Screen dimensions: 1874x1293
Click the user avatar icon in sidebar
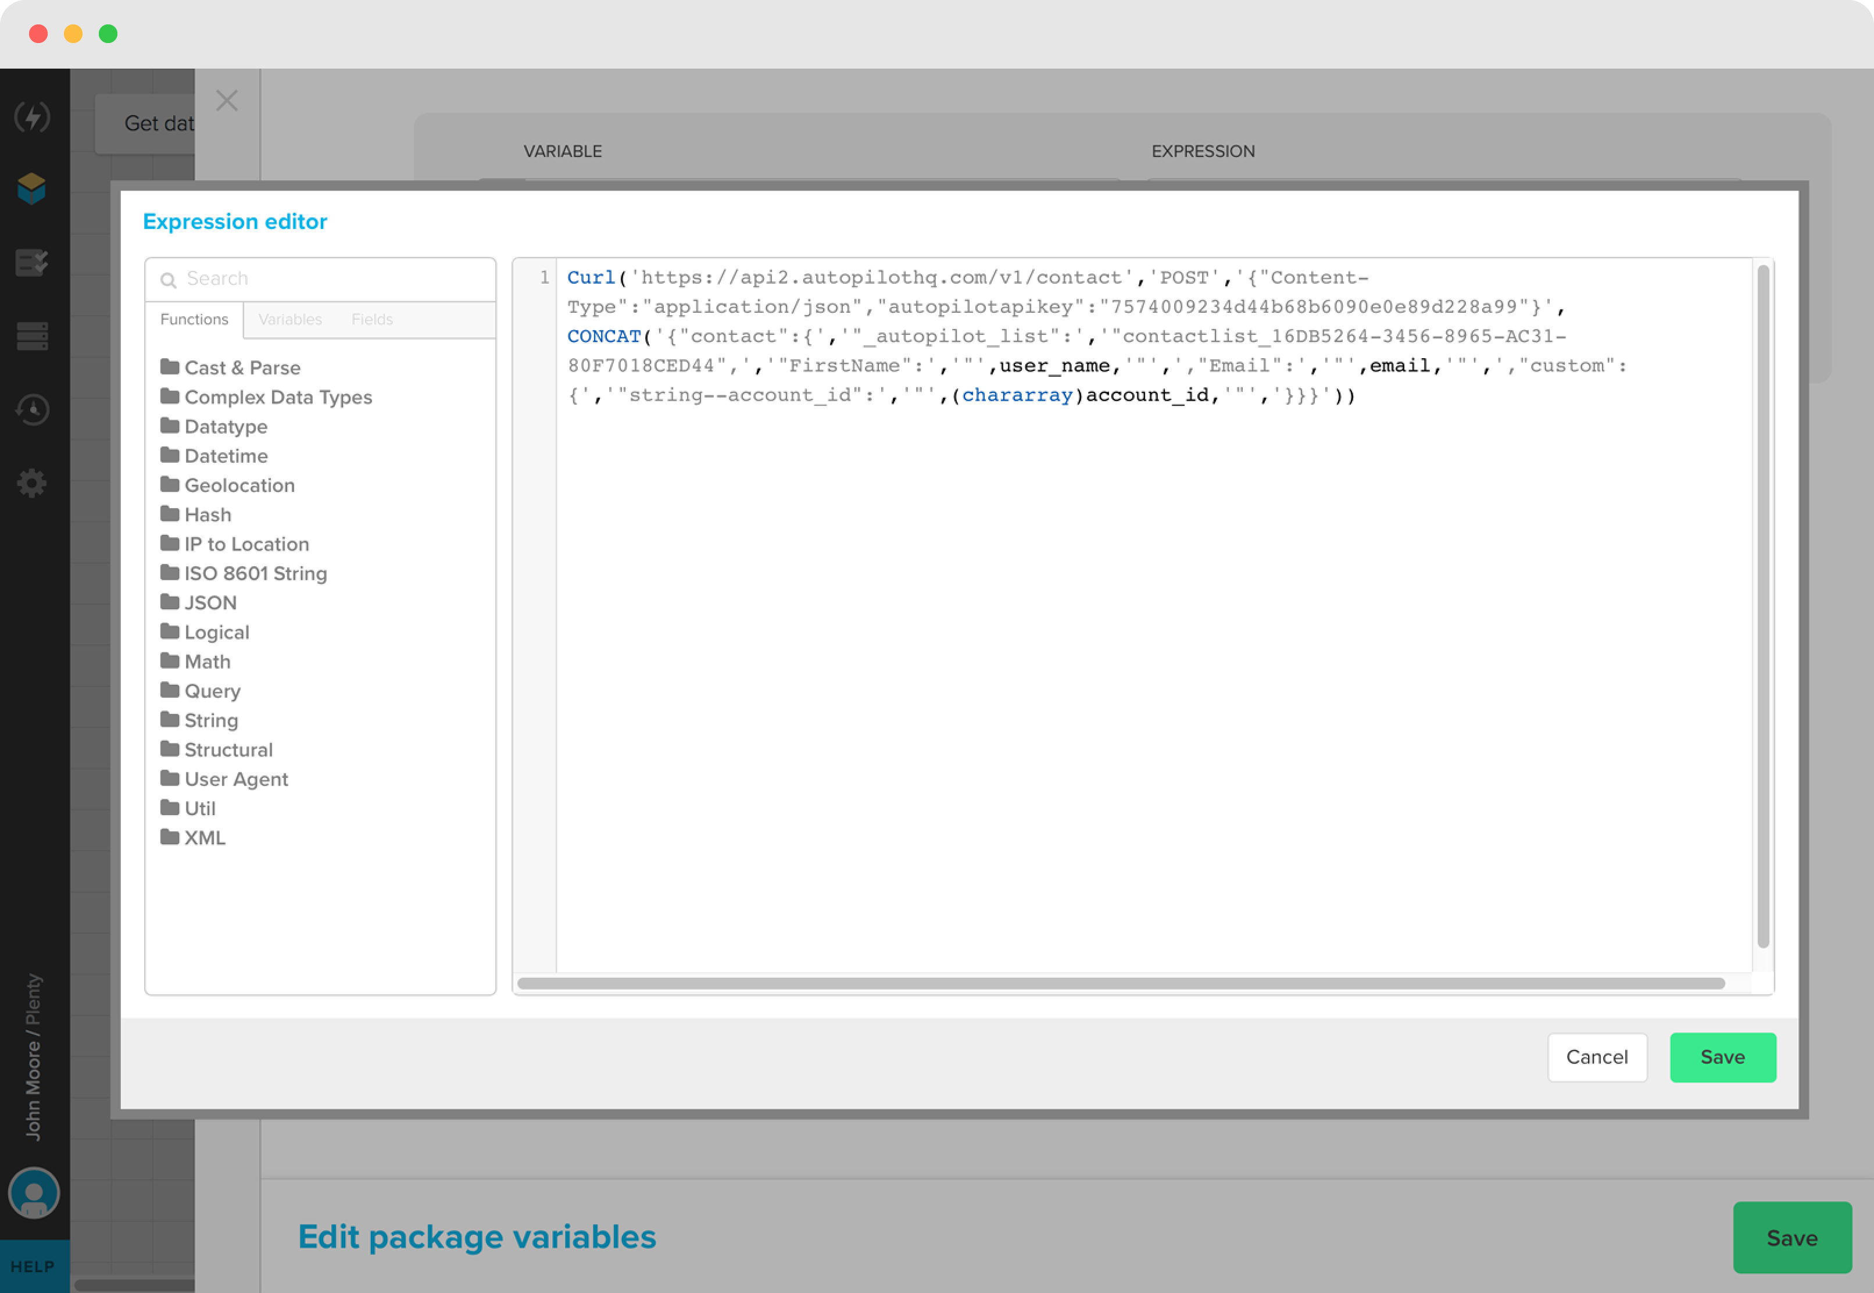pyautogui.click(x=33, y=1192)
